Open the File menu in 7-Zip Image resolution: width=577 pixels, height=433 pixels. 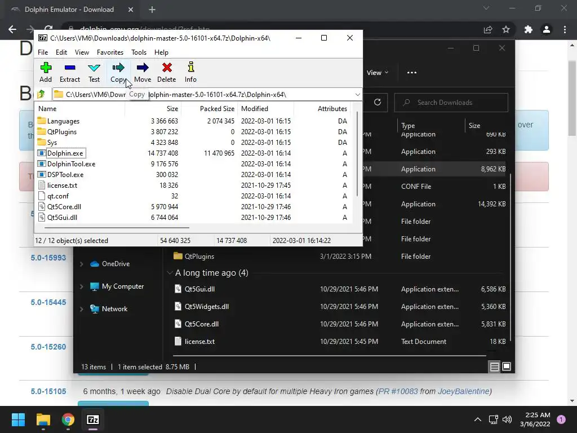tap(43, 52)
